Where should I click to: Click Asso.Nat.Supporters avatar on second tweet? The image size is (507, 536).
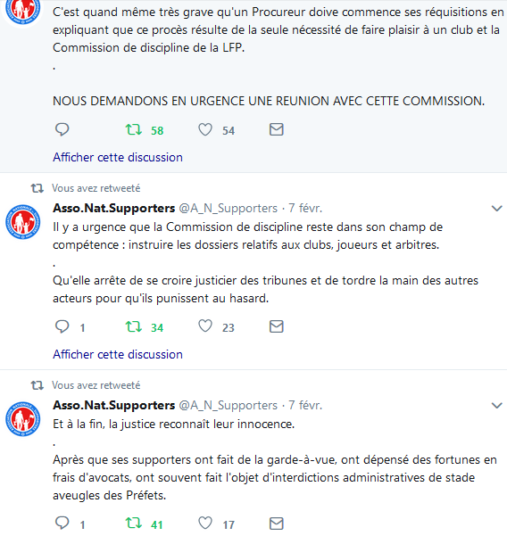click(23, 222)
